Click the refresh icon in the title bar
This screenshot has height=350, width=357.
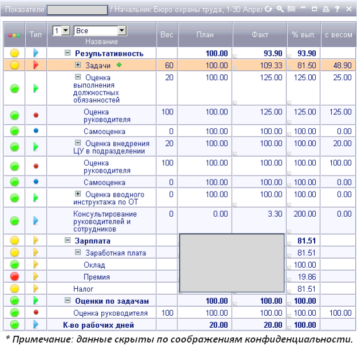tap(269, 9)
